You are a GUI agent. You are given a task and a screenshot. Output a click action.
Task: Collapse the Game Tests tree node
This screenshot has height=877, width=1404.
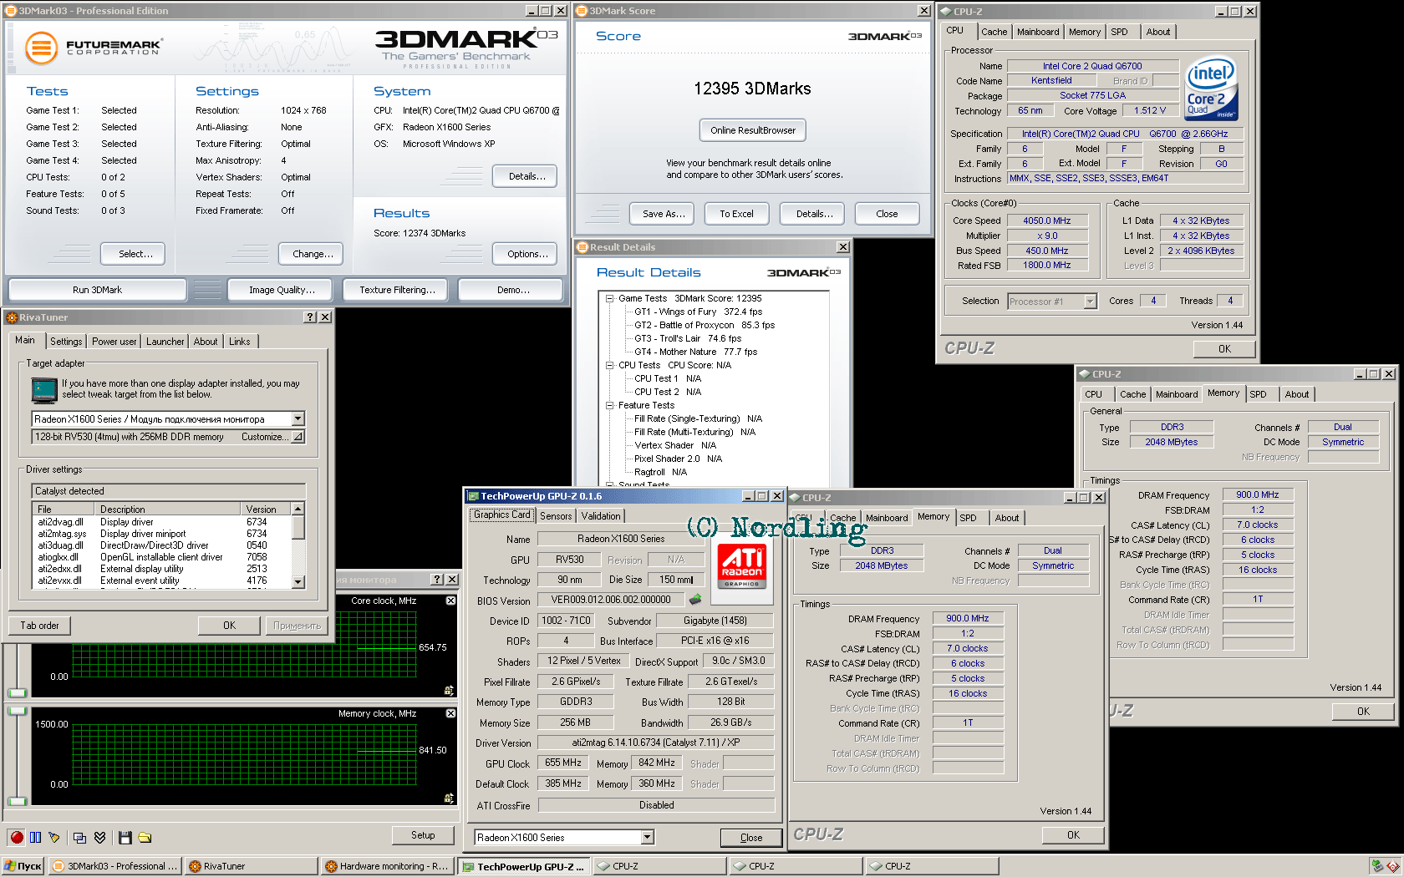610,298
